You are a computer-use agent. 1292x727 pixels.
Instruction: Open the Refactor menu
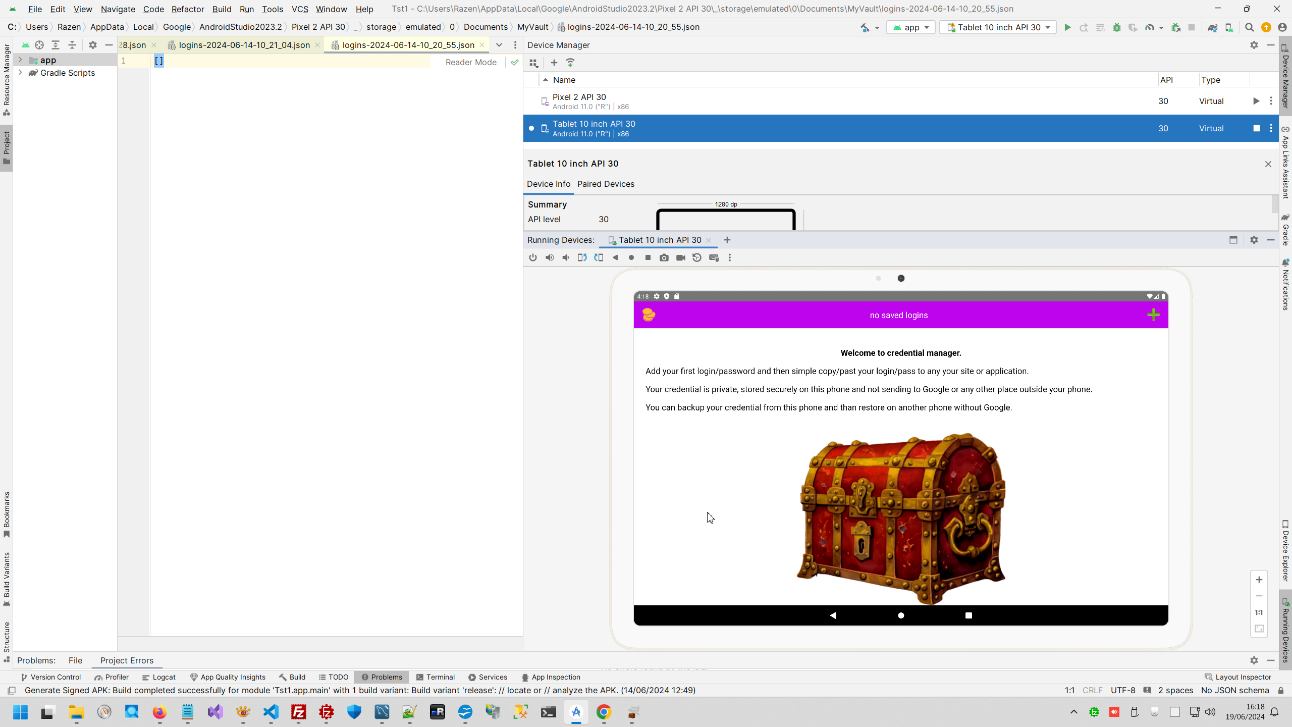[187, 9]
